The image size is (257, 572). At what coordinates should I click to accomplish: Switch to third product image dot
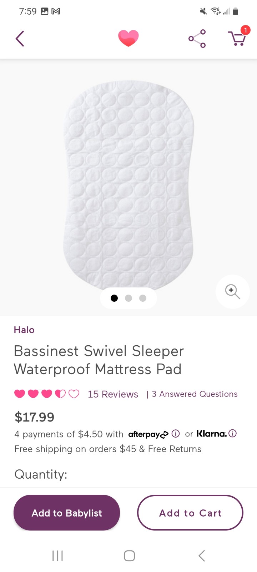click(143, 298)
